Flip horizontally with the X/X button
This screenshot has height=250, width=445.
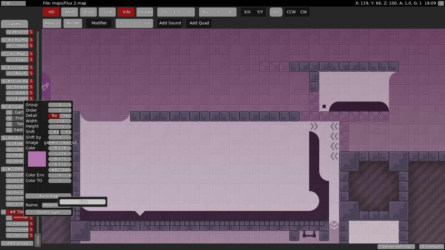pyautogui.click(x=247, y=12)
